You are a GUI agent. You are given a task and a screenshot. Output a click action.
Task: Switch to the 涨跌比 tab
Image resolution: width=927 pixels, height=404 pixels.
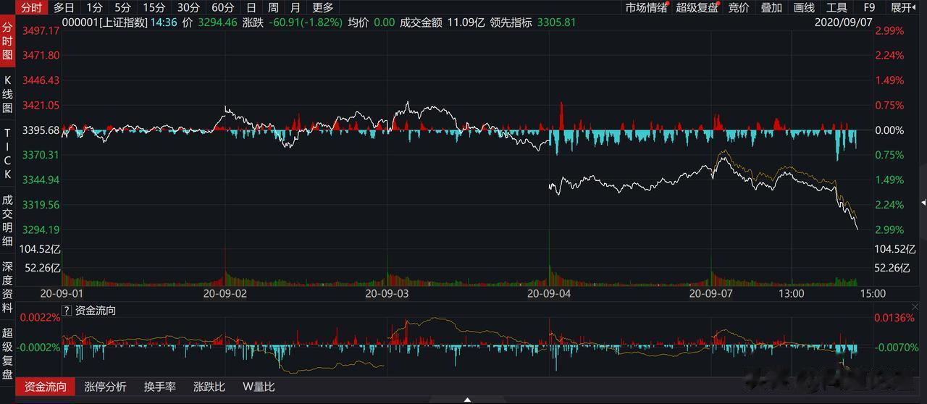[209, 387]
